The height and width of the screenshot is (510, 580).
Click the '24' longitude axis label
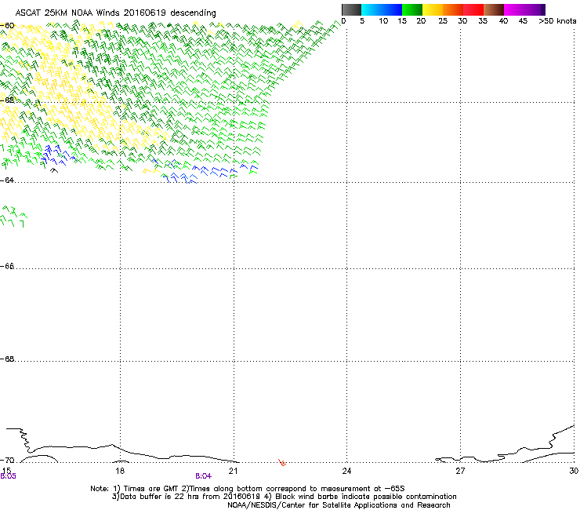pyautogui.click(x=346, y=471)
